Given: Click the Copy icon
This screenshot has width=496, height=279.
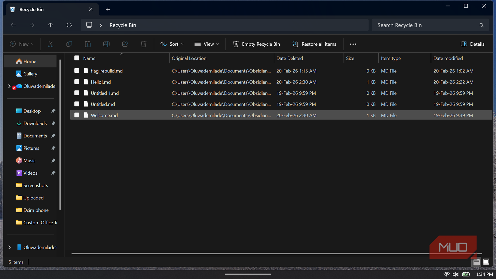Looking at the screenshot, I should [69, 44].
